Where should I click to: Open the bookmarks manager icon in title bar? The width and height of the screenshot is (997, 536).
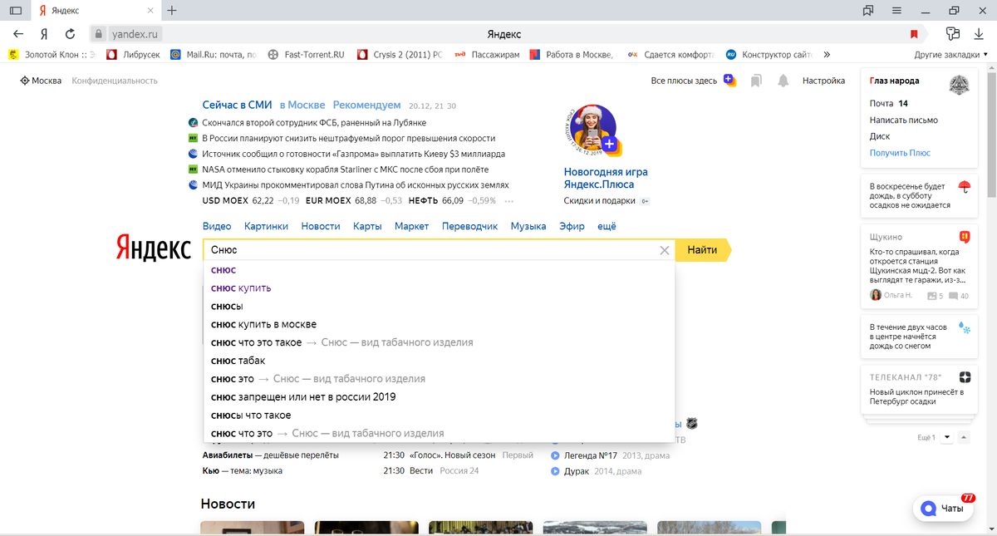point(868,11)
